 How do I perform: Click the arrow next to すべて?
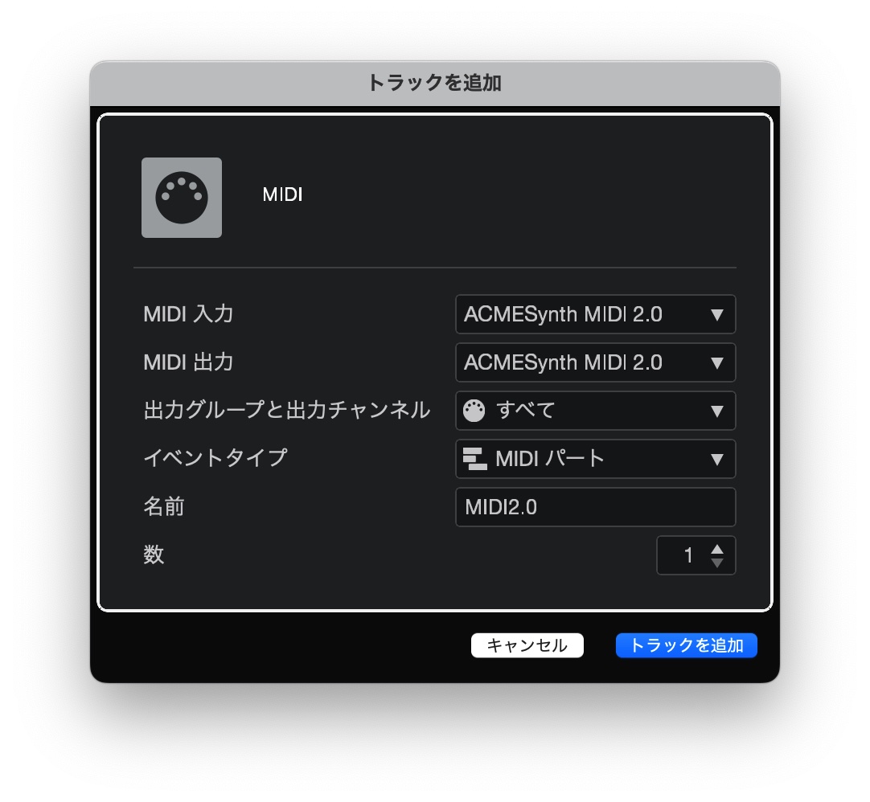pos(717,411)
